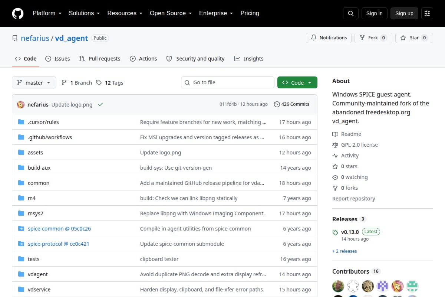
Task: Click the vdservice folder icon
Action: point(21,289)
